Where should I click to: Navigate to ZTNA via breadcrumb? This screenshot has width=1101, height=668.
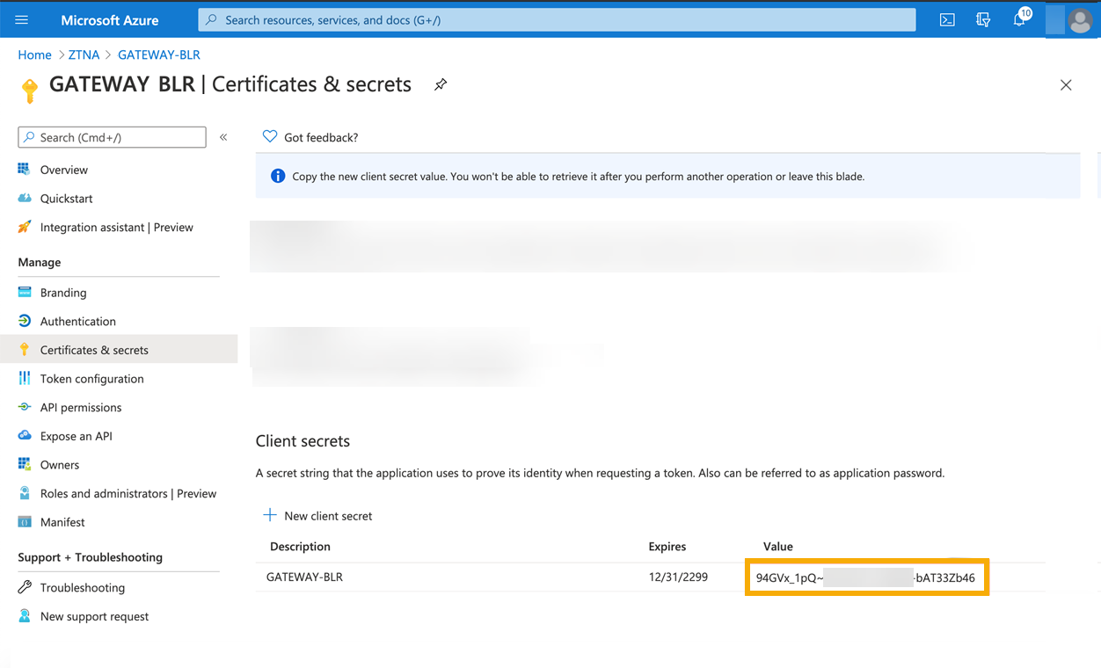[84, 54]
